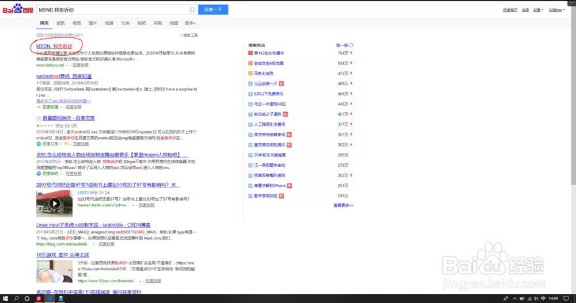The height and width of the screenshot is (303, 576).
Task: Expand the arrow next to www.55you.com URL
Action: click(140, 281)
